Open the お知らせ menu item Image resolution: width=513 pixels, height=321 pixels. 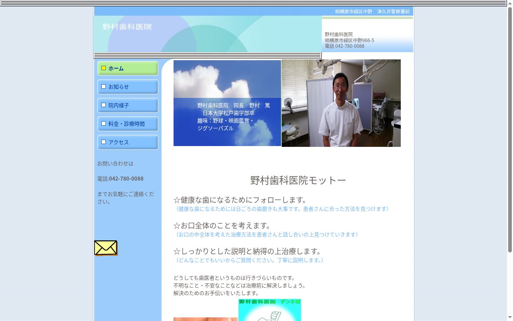pyautogui.click(x=128, y=87)
